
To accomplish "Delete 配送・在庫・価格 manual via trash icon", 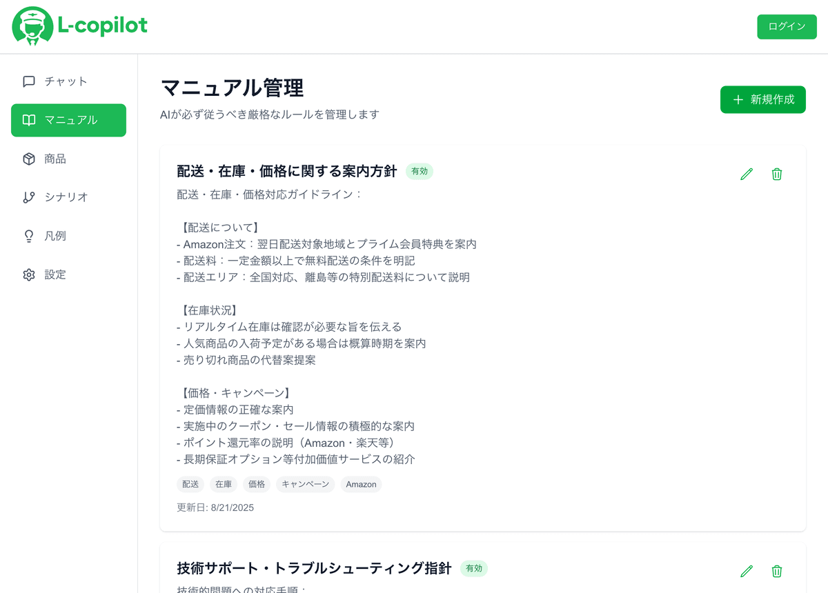I will click(776, 174).
